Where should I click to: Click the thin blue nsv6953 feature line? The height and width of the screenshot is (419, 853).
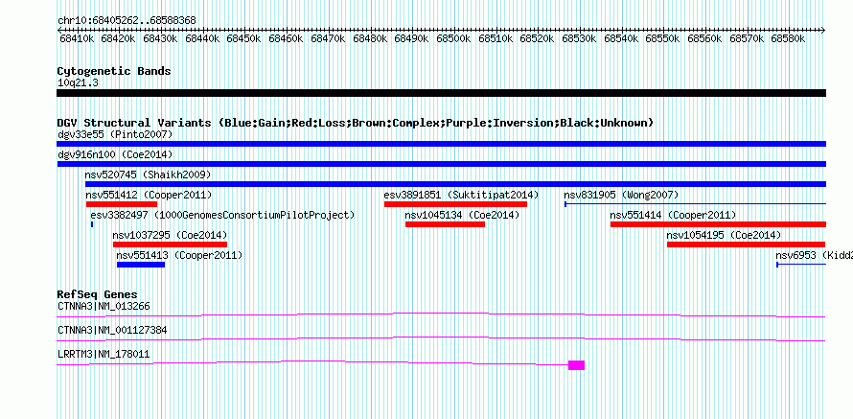pyautogui.click(x=801, y=265)
